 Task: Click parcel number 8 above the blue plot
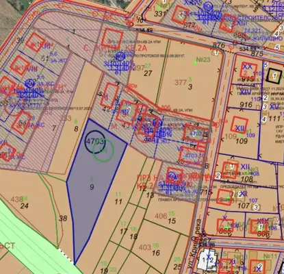[76, 129]
